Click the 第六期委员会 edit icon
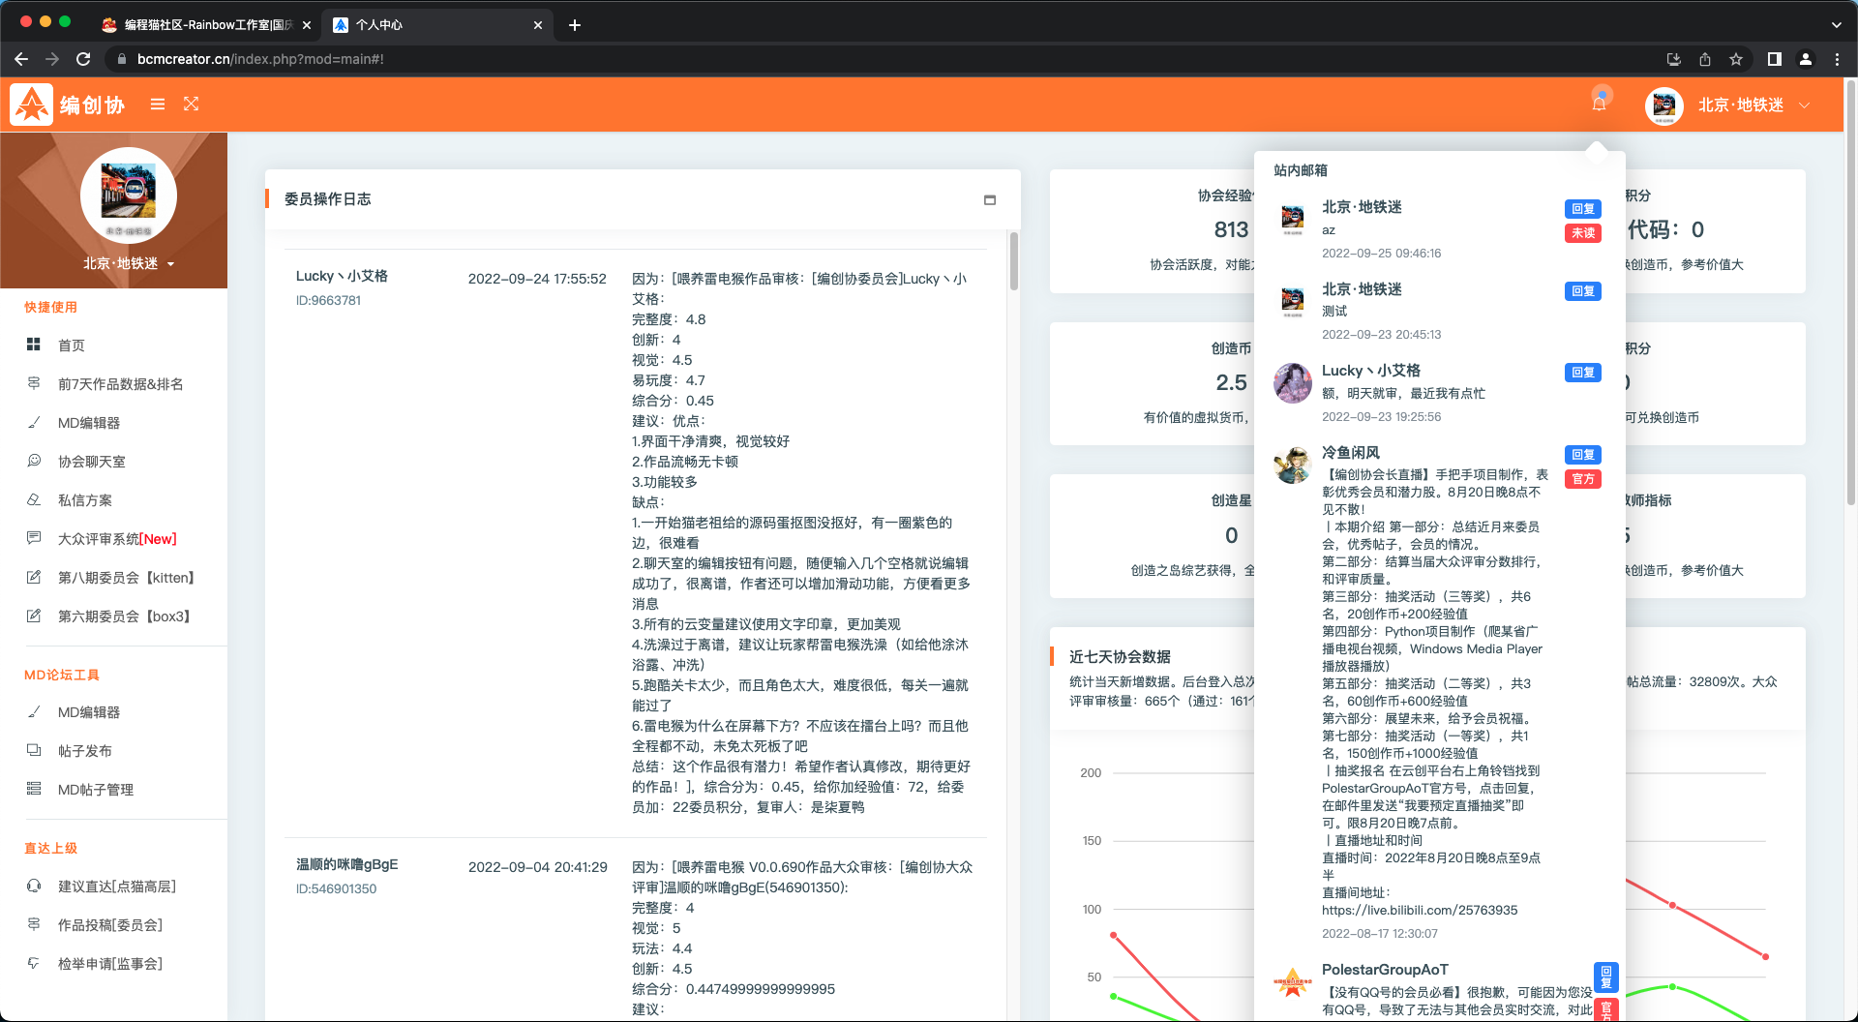The height and width of the screenshot is (1022, 1858). 34,616
